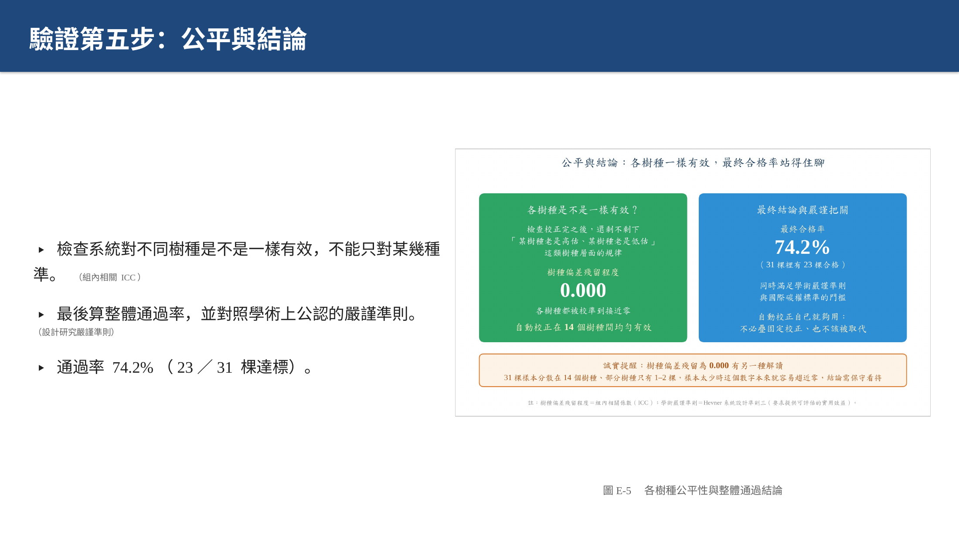Select the bullet text 檢查系統對不同樹種是不是一樣有效
The height and width of the screenshot is (539, 959).
(185, 249)
